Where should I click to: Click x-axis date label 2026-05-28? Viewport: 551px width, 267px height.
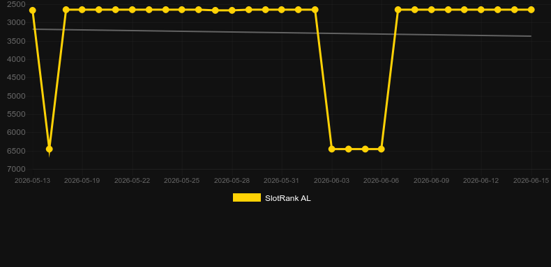point(232,181)
